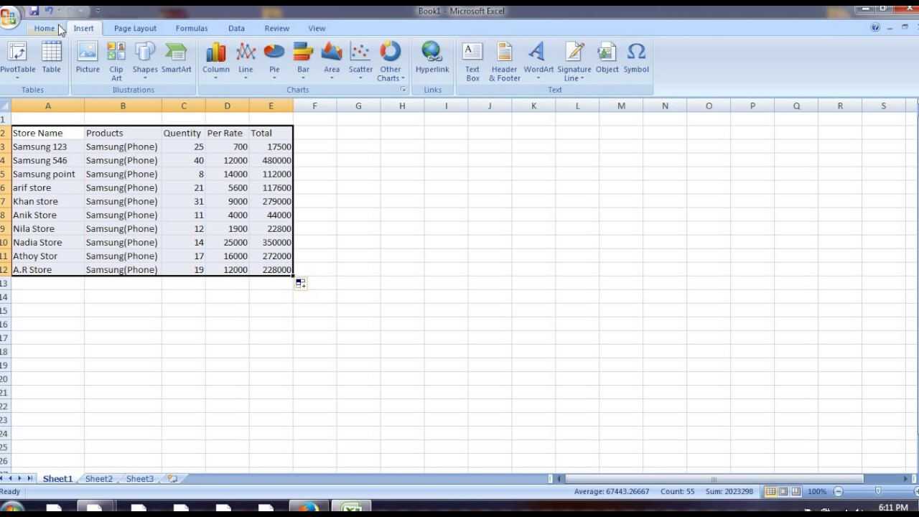Open the Clip Art pane
The height and width of the screenshot is (517, 919).
116,61
